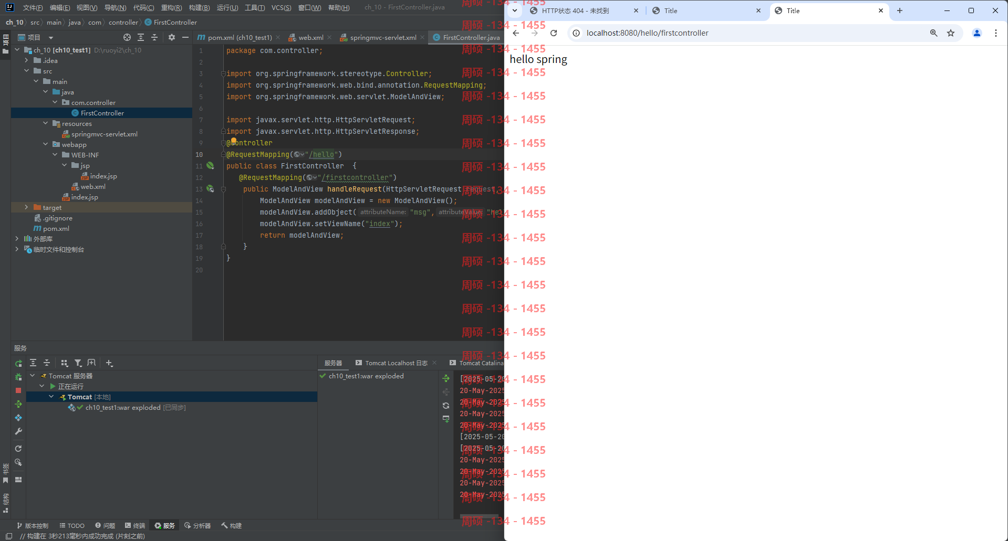Screen dimensions: 1008x541
Task: Select web.xml in project tree
Action: tap(93, 186)
